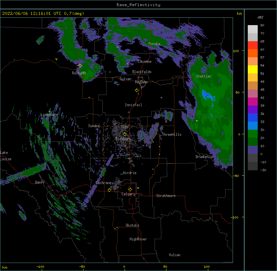Click the Airdrie city label
The width and height of the screenshot is (277, 271).
pos(130,173)
